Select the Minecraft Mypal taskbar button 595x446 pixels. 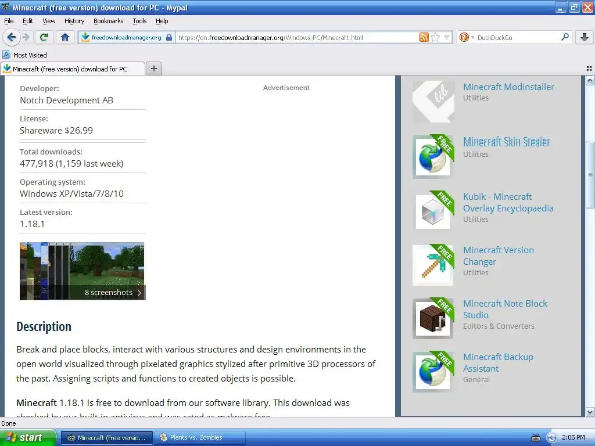(107, 438)
